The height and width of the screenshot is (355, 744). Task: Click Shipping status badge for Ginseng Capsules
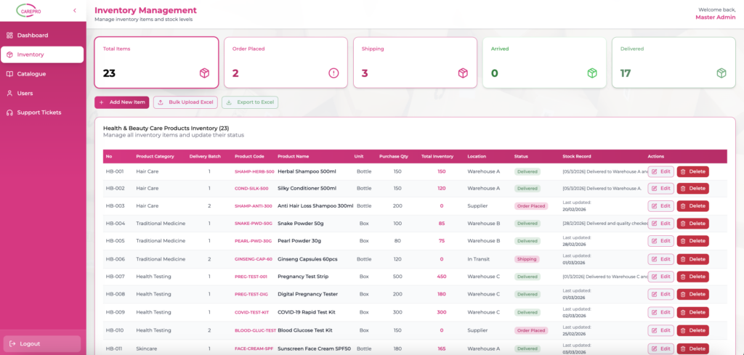[527, 259]
